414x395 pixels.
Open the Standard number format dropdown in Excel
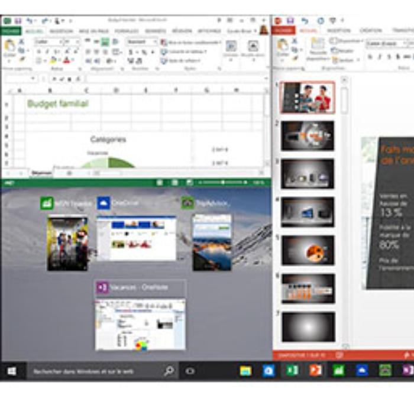[155, 42]
